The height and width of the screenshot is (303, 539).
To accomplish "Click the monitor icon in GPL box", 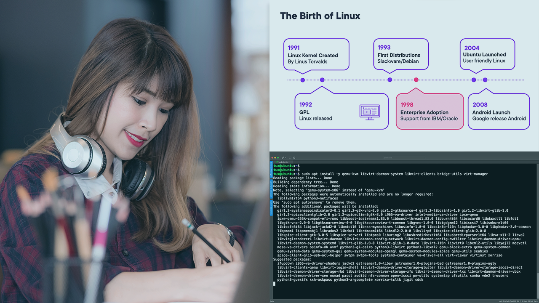I will 369,112.
